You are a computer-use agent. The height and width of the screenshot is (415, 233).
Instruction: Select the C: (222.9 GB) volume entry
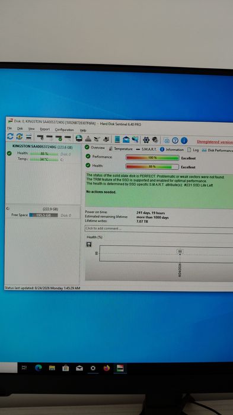[x=43, y=212]
